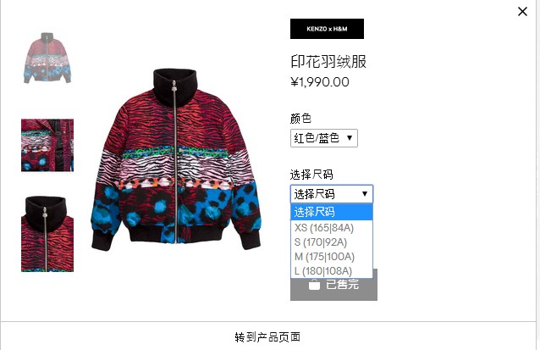
Task: Click the KENZO x H&M brand badge
Action: tap(327, 29)
